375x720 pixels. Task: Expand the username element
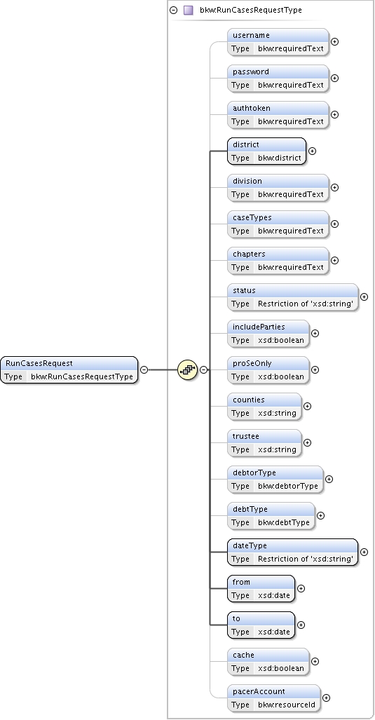tap(335, 41)
